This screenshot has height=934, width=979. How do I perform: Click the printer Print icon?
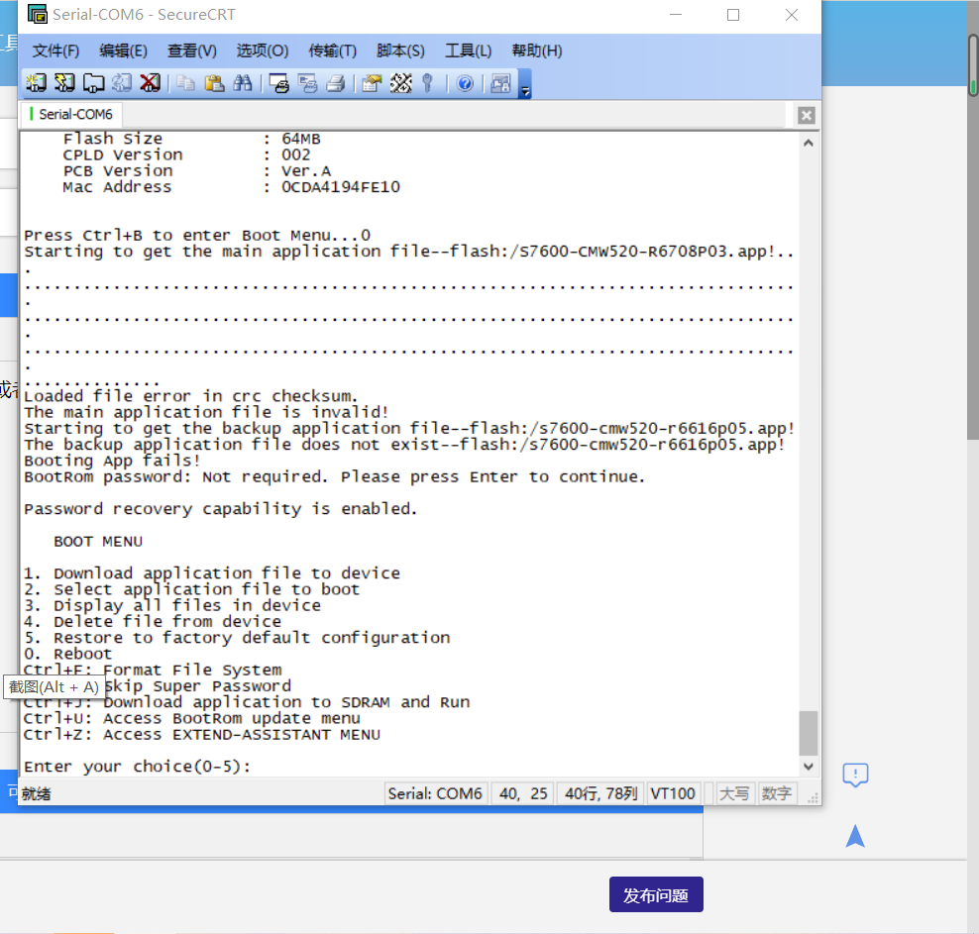(x=336, y=83)
